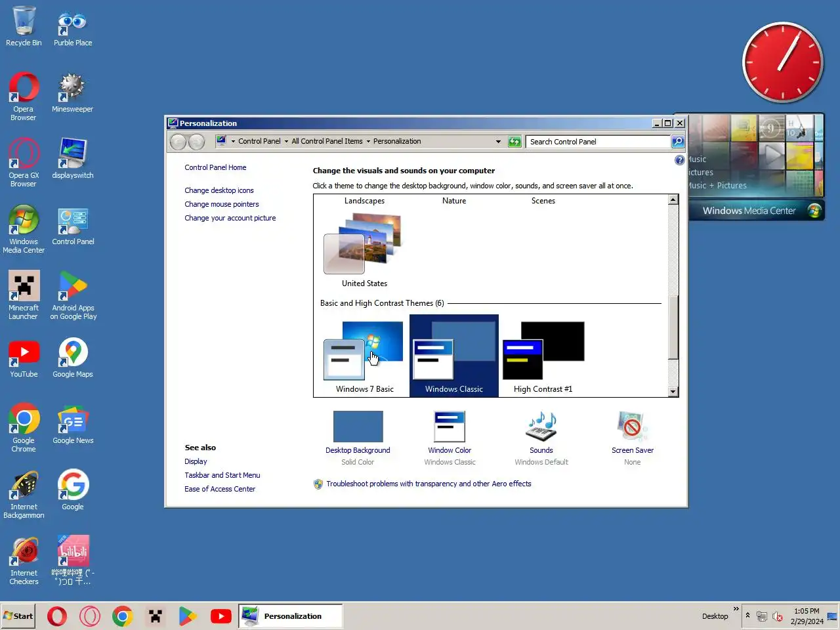This screenshot has width=840, height=630.
Task: Open the Change your account picture link
Action: [x=230, y=218]
